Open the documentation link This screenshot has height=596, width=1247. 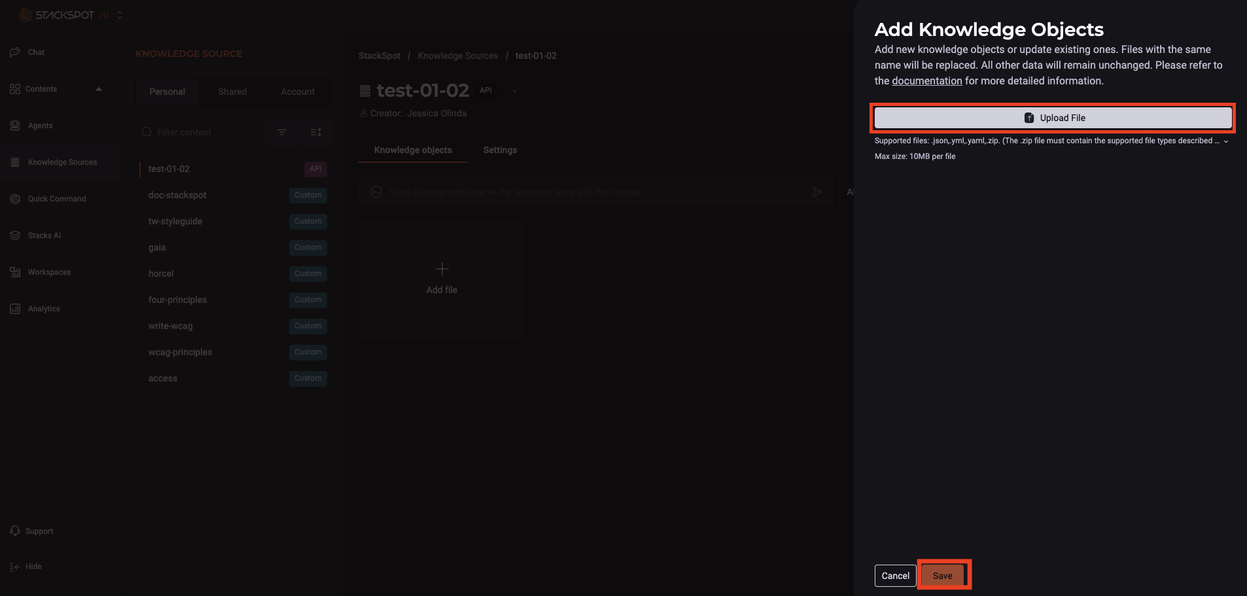pos(927,80)
